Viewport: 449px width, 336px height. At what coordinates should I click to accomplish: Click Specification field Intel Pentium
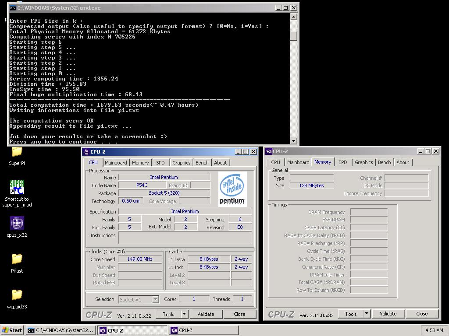(185, 211)
